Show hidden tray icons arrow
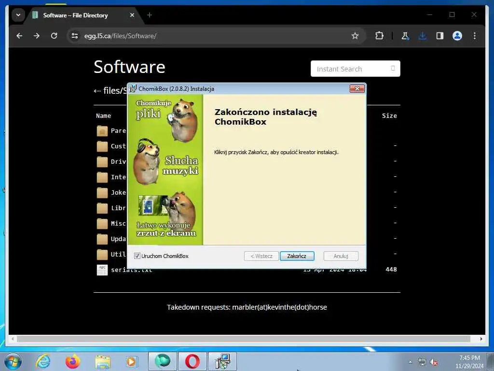The image size is (494, 371). pos(410,362)
